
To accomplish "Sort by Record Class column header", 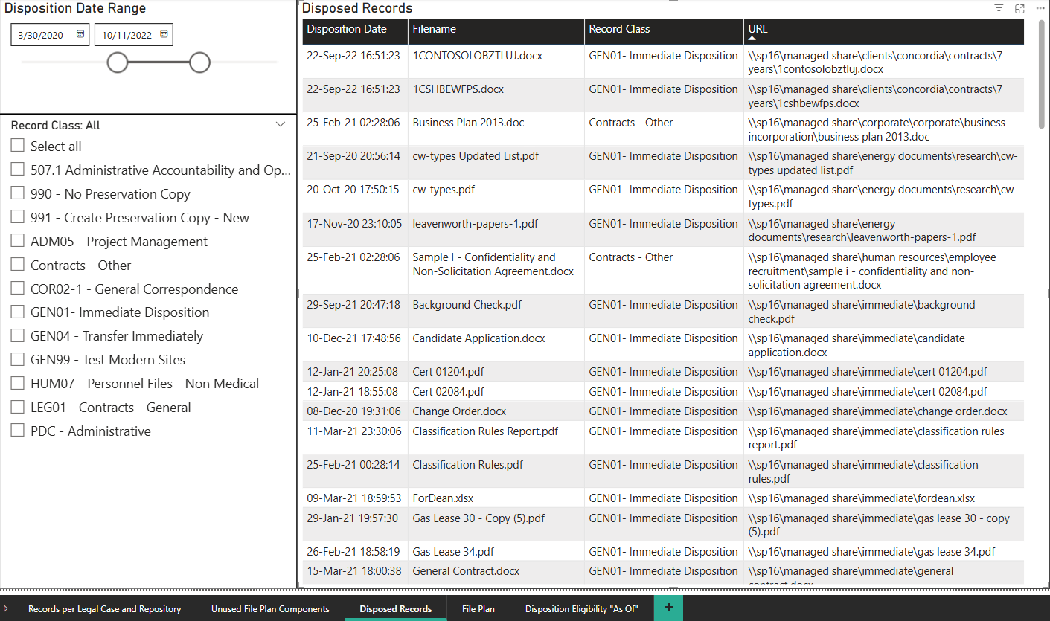I will click(619, 29).
